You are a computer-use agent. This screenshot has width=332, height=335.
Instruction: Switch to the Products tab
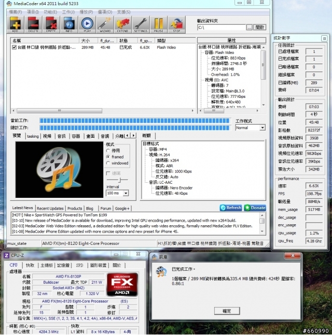click(x=75, y=208)
